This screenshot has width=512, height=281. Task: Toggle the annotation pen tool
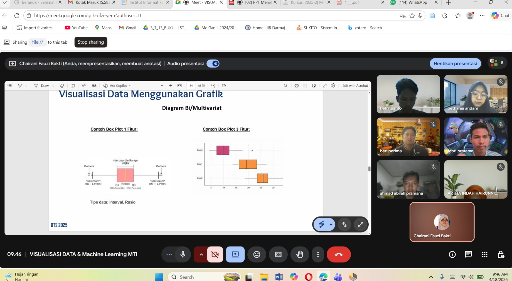coord(322,224)
